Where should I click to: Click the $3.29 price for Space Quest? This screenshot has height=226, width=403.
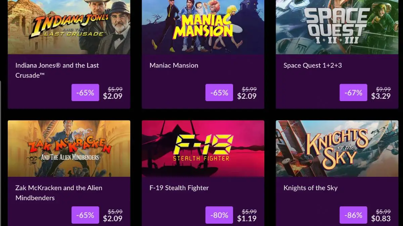pos(381,96)
